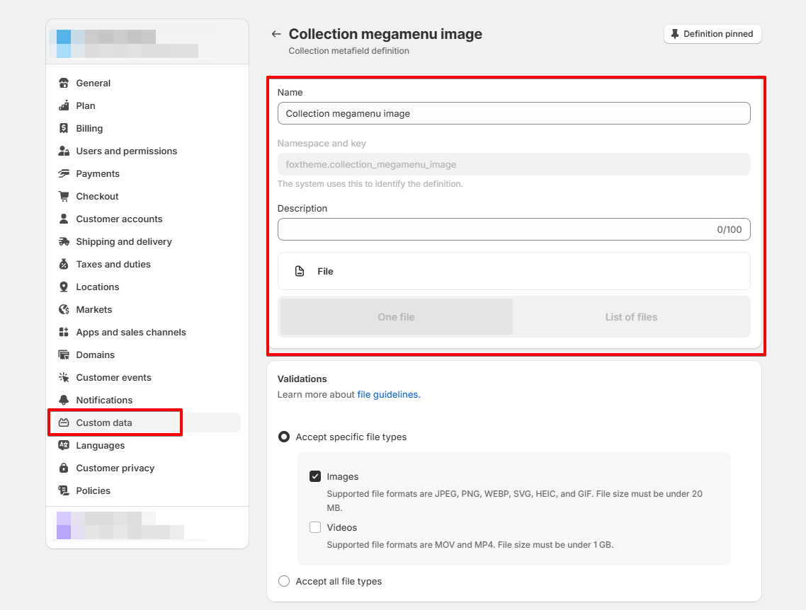This screenshot has height=610, width=806.
Task: Uncheck the Images checkbox
Action: pyautogui.click(x=315, y=476)
